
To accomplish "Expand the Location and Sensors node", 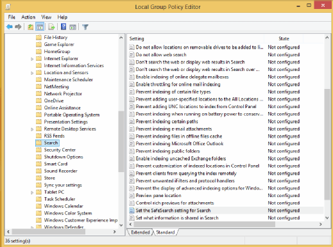I will pyautogui.click(x=32, y=73).
